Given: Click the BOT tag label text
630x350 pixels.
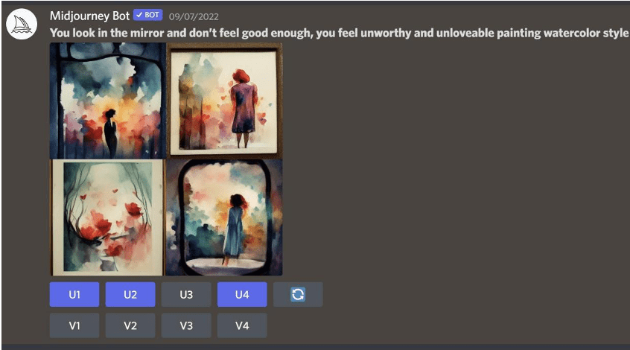Looking at the screenshot, I should pyautogui.click(x=152, y=15).
